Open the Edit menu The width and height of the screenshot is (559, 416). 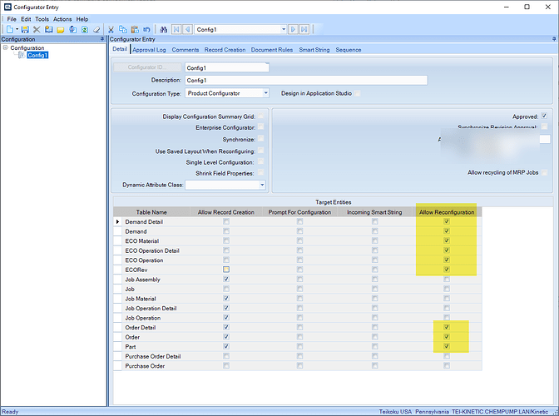(26, 19)
